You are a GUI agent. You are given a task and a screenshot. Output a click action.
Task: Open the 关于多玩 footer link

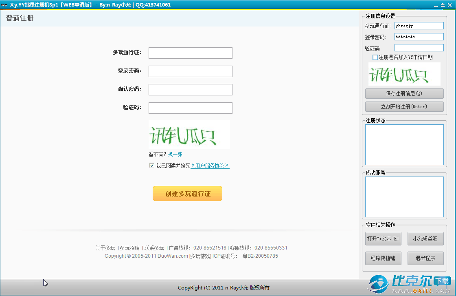coord(105,248)
